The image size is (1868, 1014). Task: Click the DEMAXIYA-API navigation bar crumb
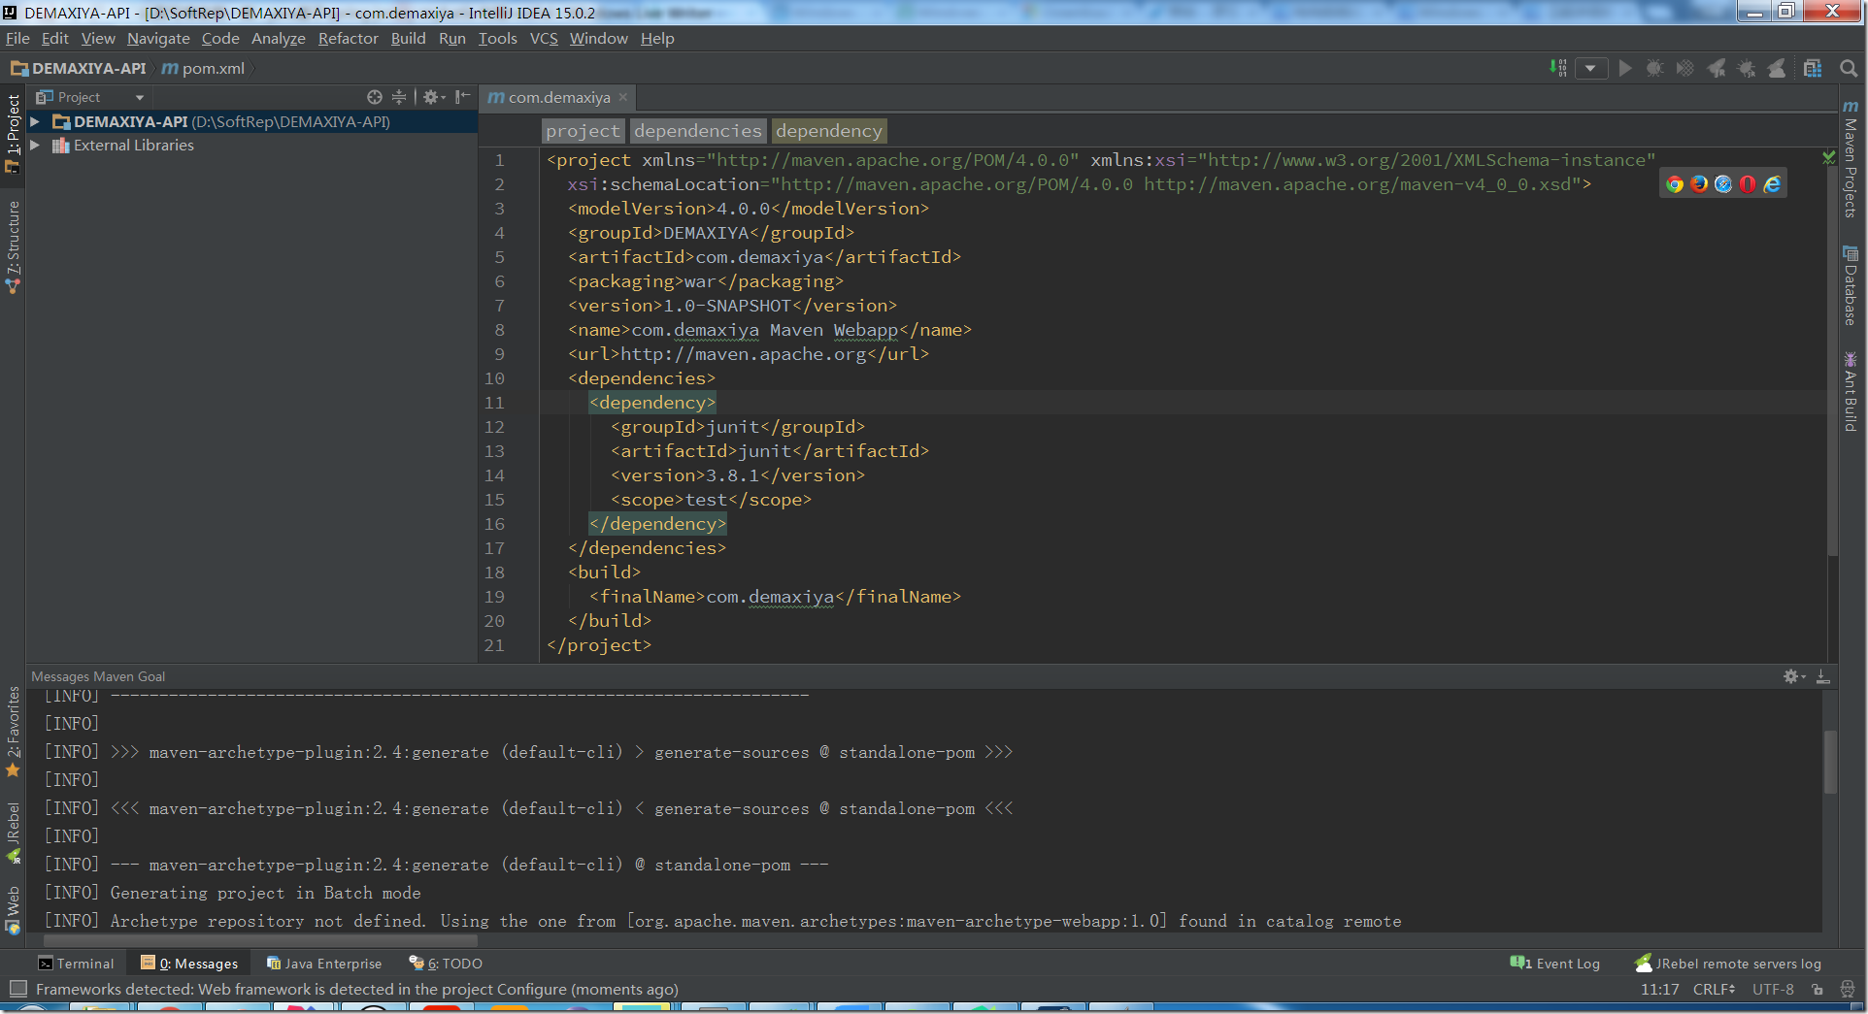[79, 68]
